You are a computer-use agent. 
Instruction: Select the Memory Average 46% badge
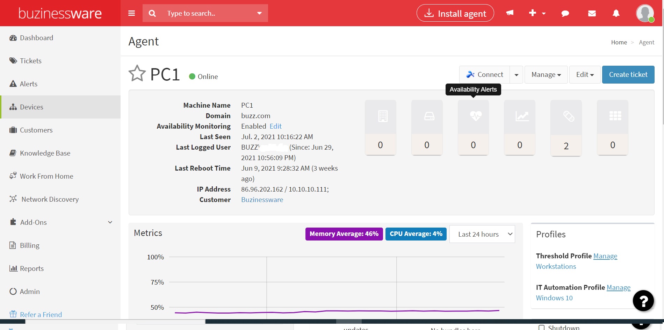[x=344, y=234]
